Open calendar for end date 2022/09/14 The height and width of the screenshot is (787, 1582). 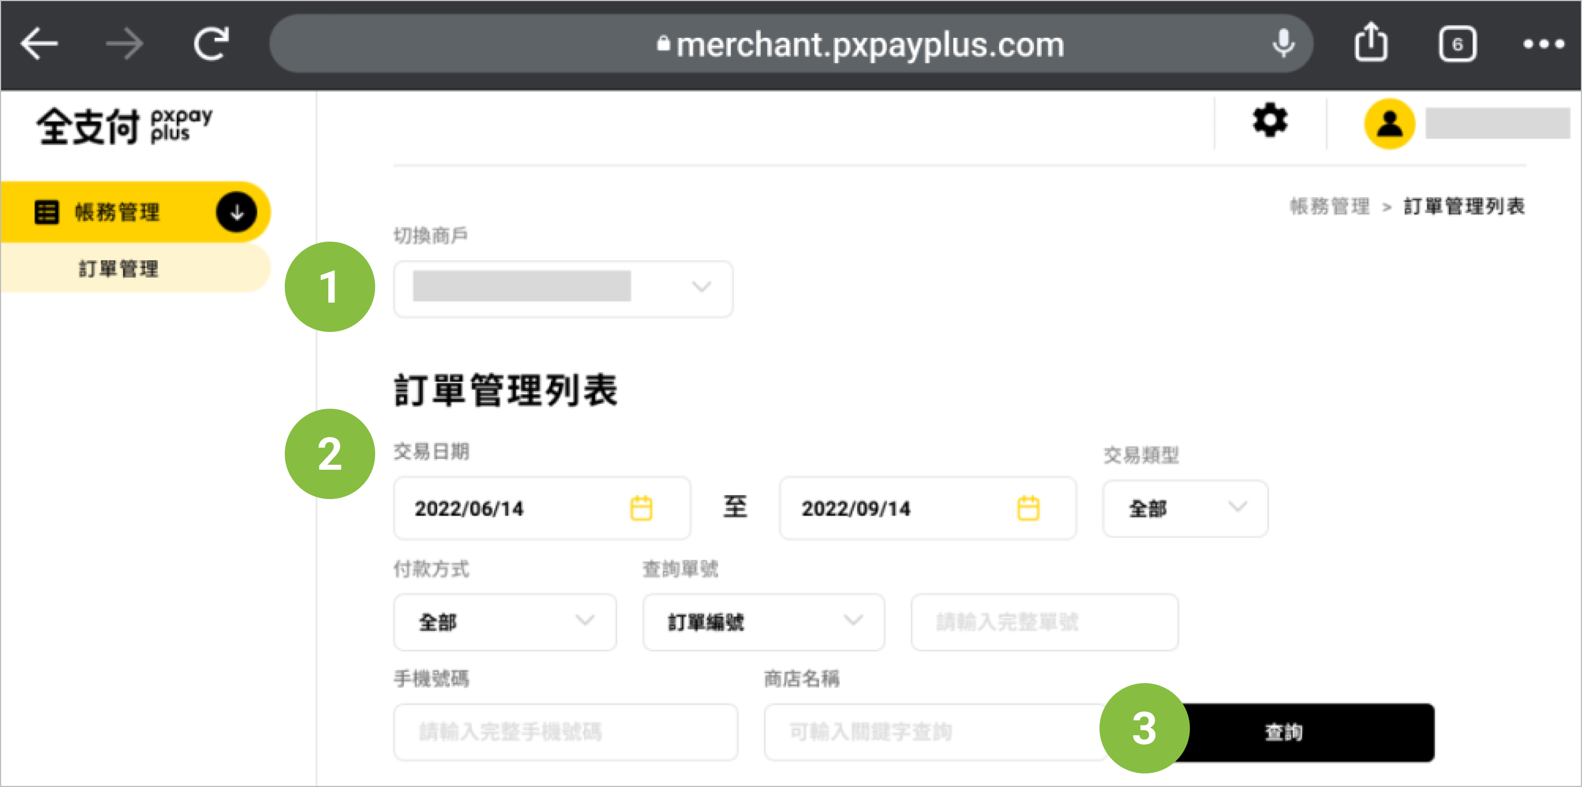pyautogui.click(x=1028, y=508)
